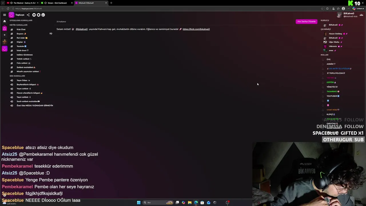The width and height of the screenshot is (366, 206).
Task: Click Ana Sayfayı Düzenle button
Action: coord(307,21)
